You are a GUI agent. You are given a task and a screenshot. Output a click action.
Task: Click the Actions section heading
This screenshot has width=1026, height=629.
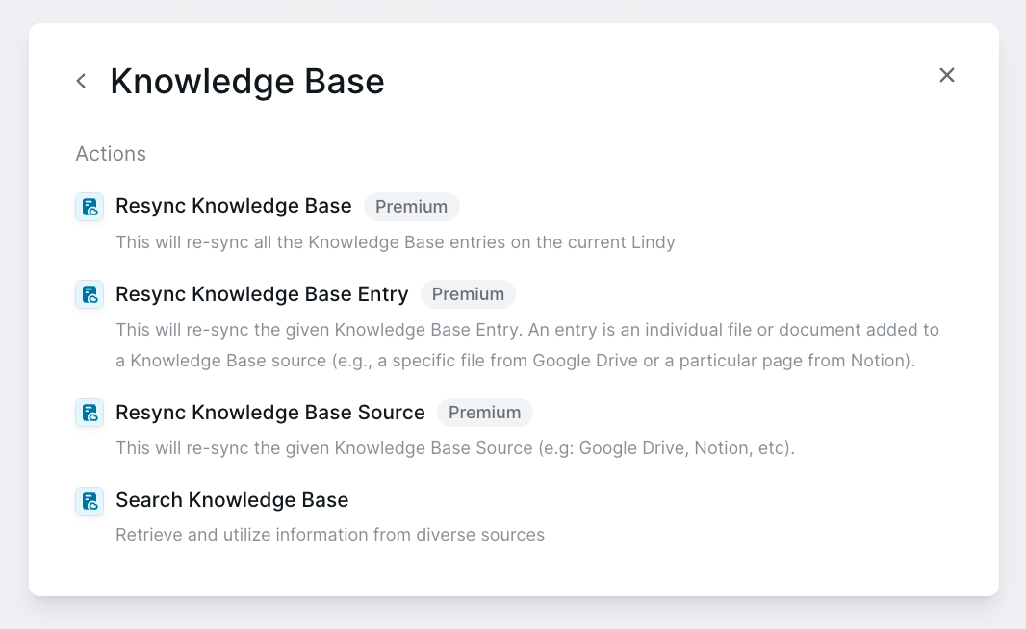click(x=111, y=154)
